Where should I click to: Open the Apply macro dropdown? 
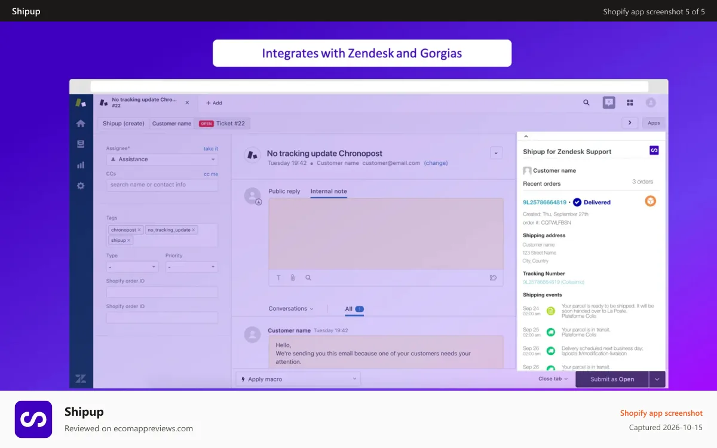pyautogui.click(x=298, y=379)
